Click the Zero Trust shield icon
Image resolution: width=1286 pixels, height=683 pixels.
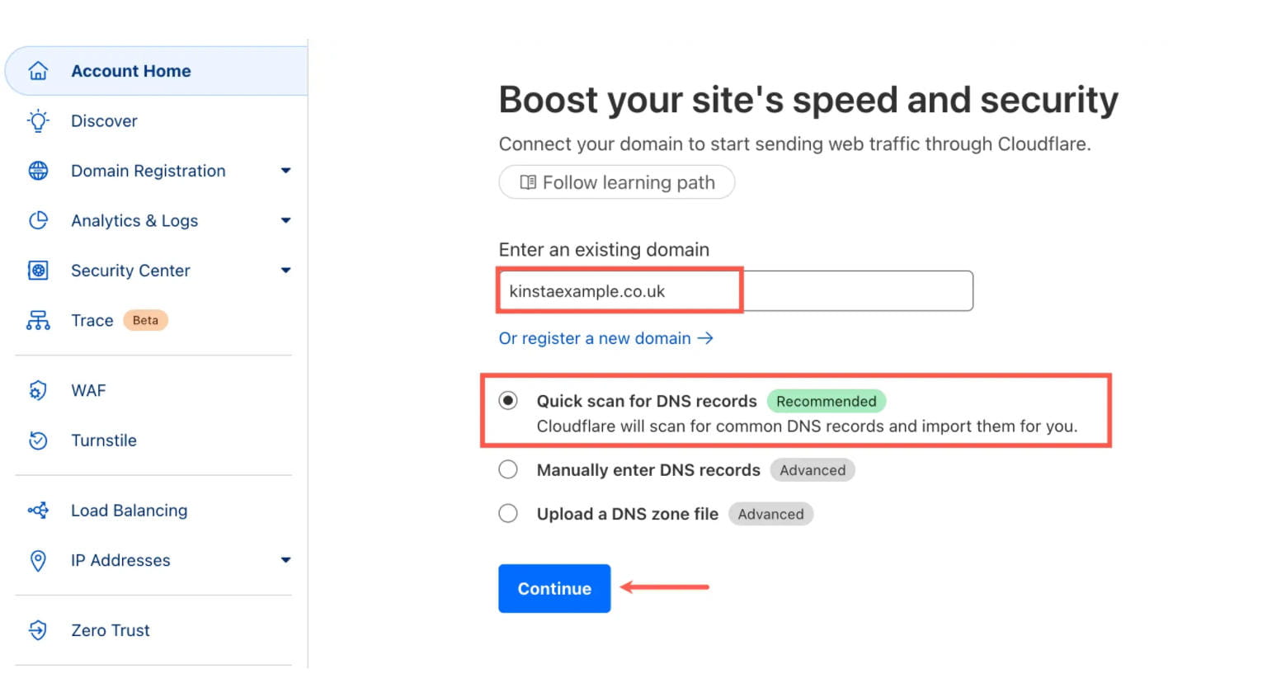(38, 630)
